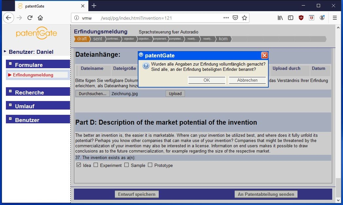Upload the selected Zeichnung.jpg file

[x=175, y=93]
